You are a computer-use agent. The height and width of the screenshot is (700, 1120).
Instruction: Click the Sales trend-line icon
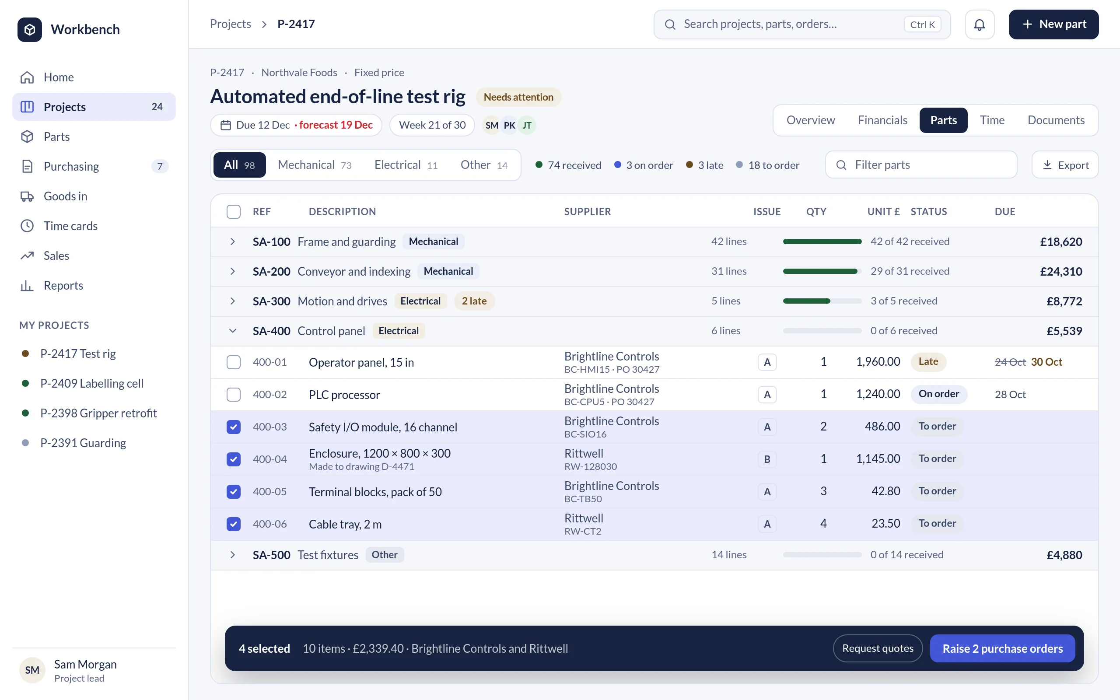click(27, 255)
